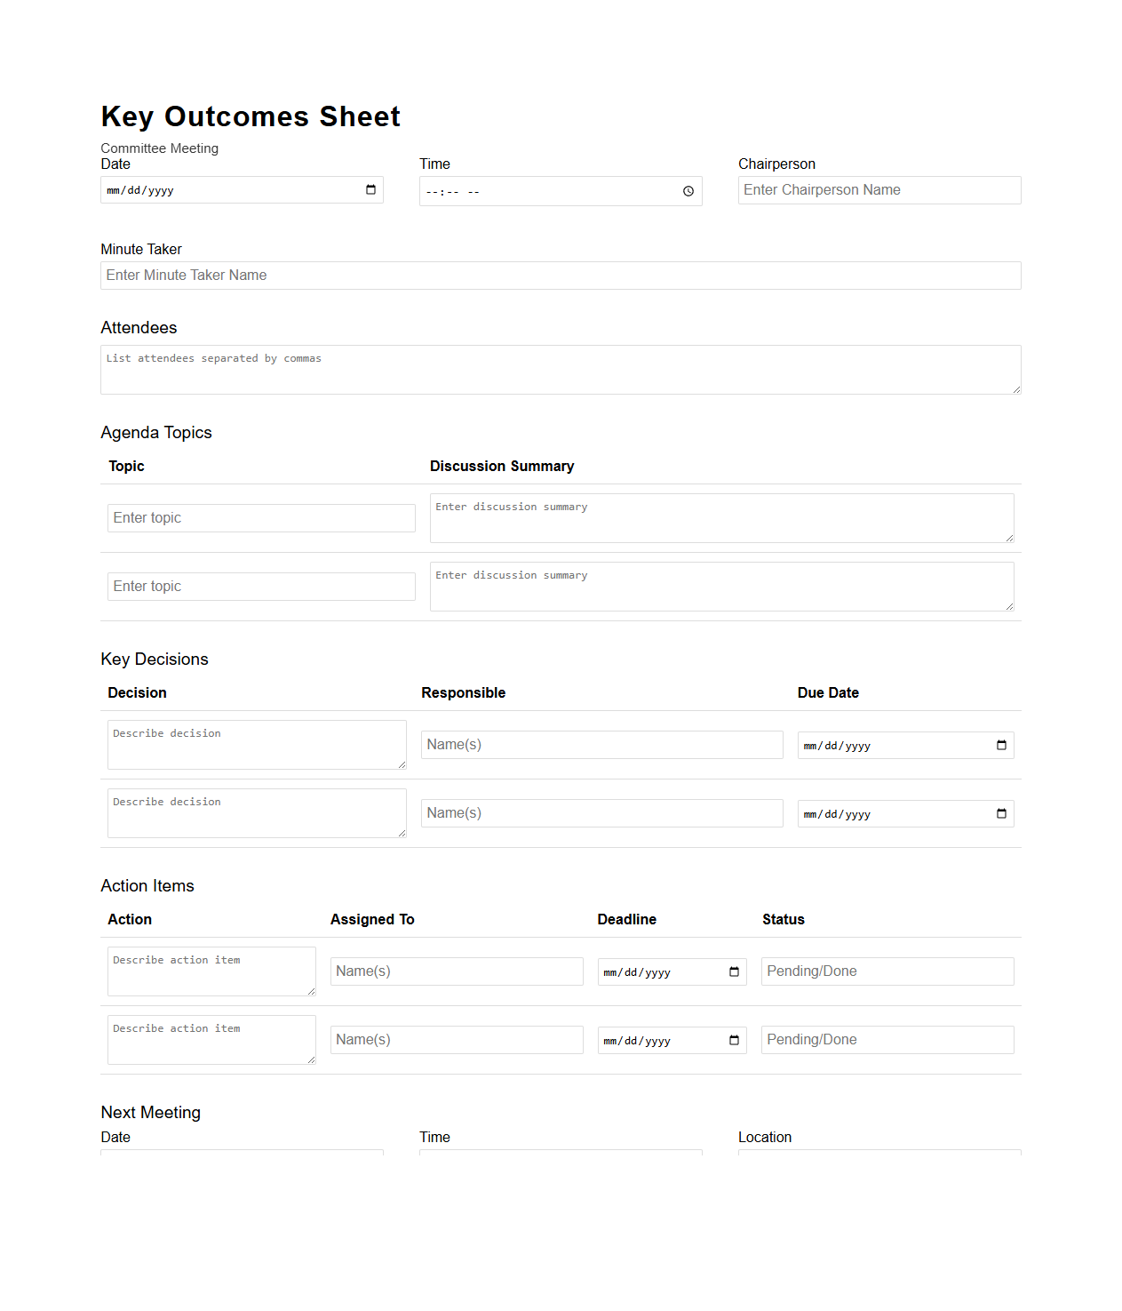Open calendar picker for first action Deadline
Screen dimensions: 1122x1311
(x=734, y=971)
